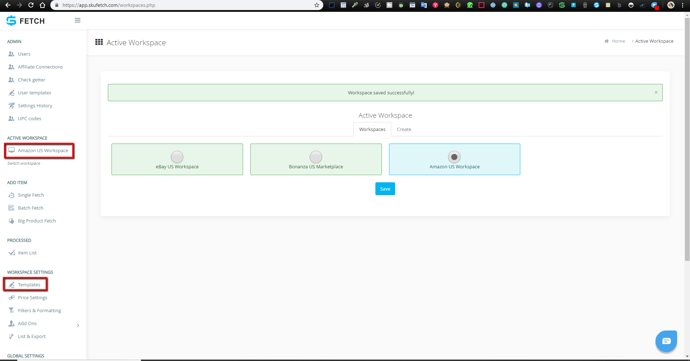Click the Batch Fetch icon
Screen dimensions: 690x361
(12, 208)
